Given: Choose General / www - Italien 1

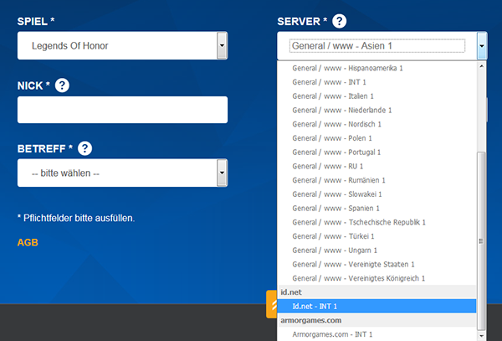Looking at the screenshot, I should pos(377,96).
